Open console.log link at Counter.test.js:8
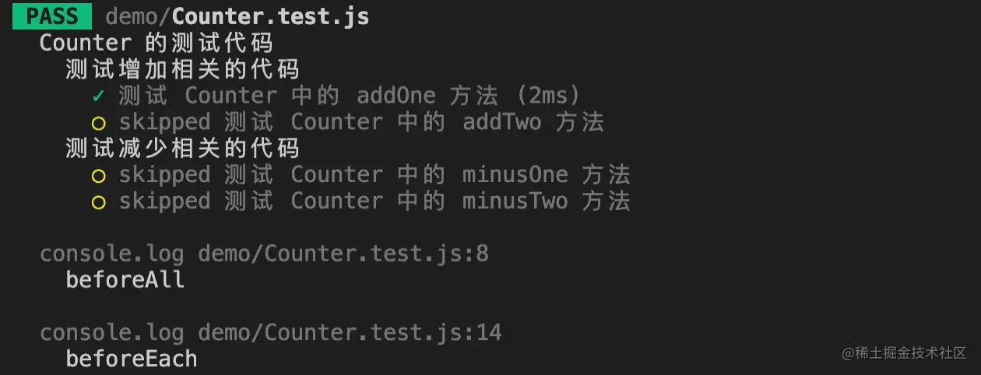Image resolution: width=981 pixels, height=375 pixels. pyautogui.click(x=264, y=254)
